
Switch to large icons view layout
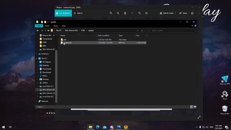195,107
